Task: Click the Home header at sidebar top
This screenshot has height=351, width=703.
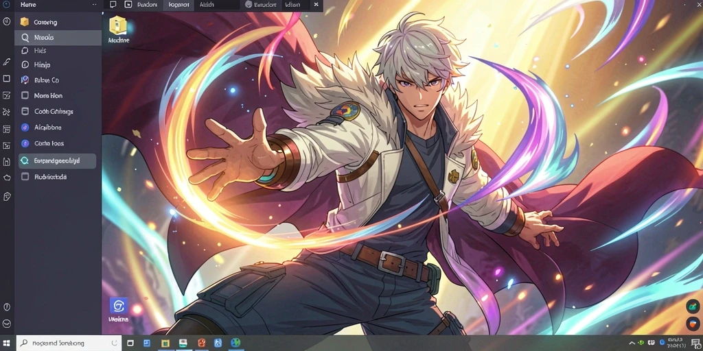Action: click(28, 5)
